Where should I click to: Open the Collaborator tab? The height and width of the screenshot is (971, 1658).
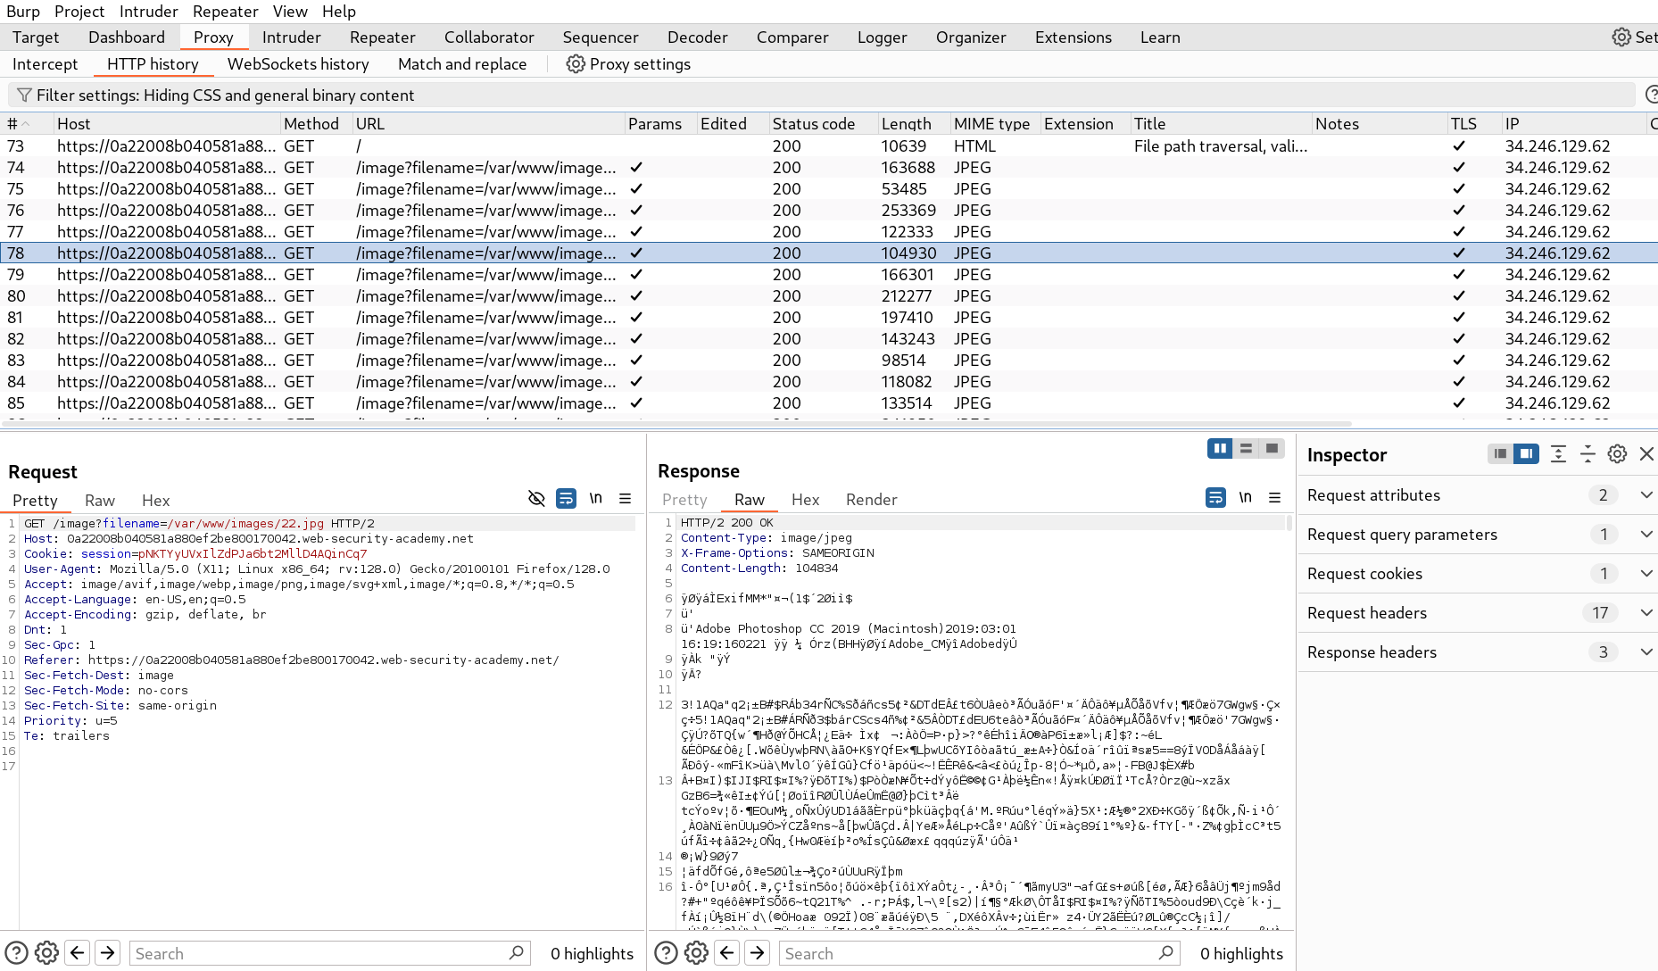(x=489, y=37)
